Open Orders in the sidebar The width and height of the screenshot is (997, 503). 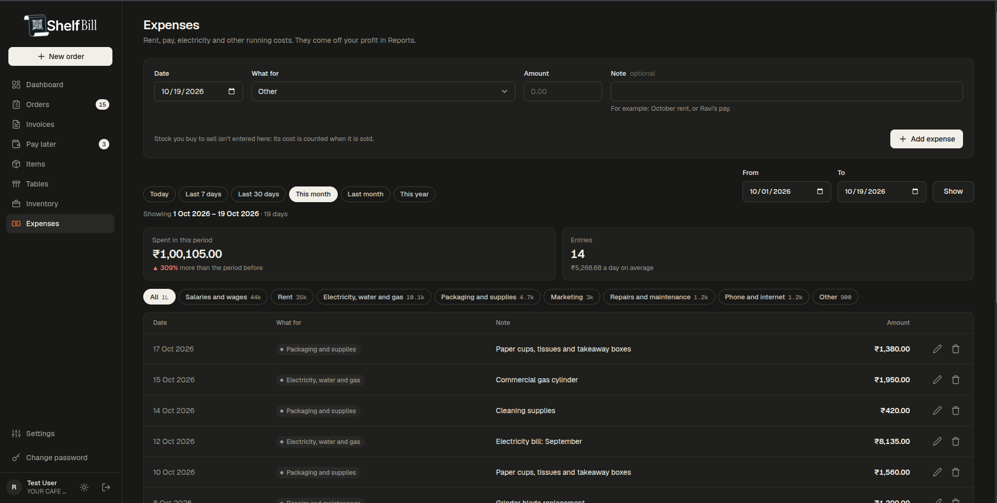[x=60, y=104]
